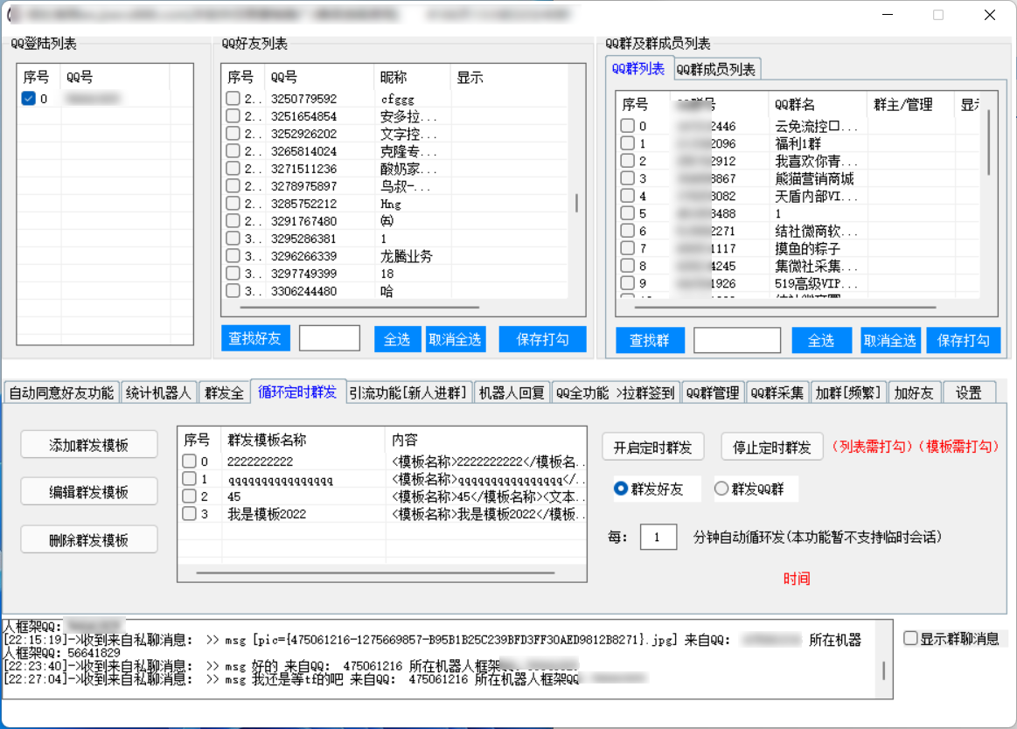Switch to the QQ群成员列表 tab
Screen dimensions: 1017x729
(x=716, y=69)
